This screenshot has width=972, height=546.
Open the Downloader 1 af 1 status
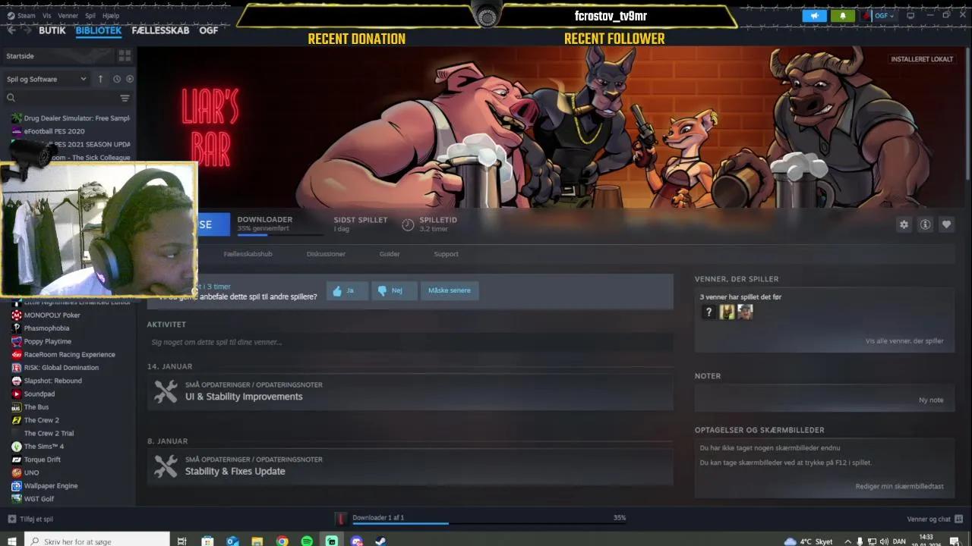378,517
